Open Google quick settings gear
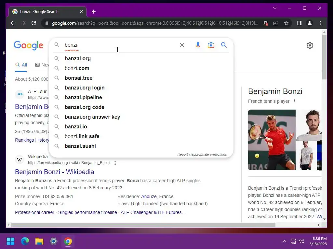The height and width of the screenshot is (249, 333). [x=310, y=45]
